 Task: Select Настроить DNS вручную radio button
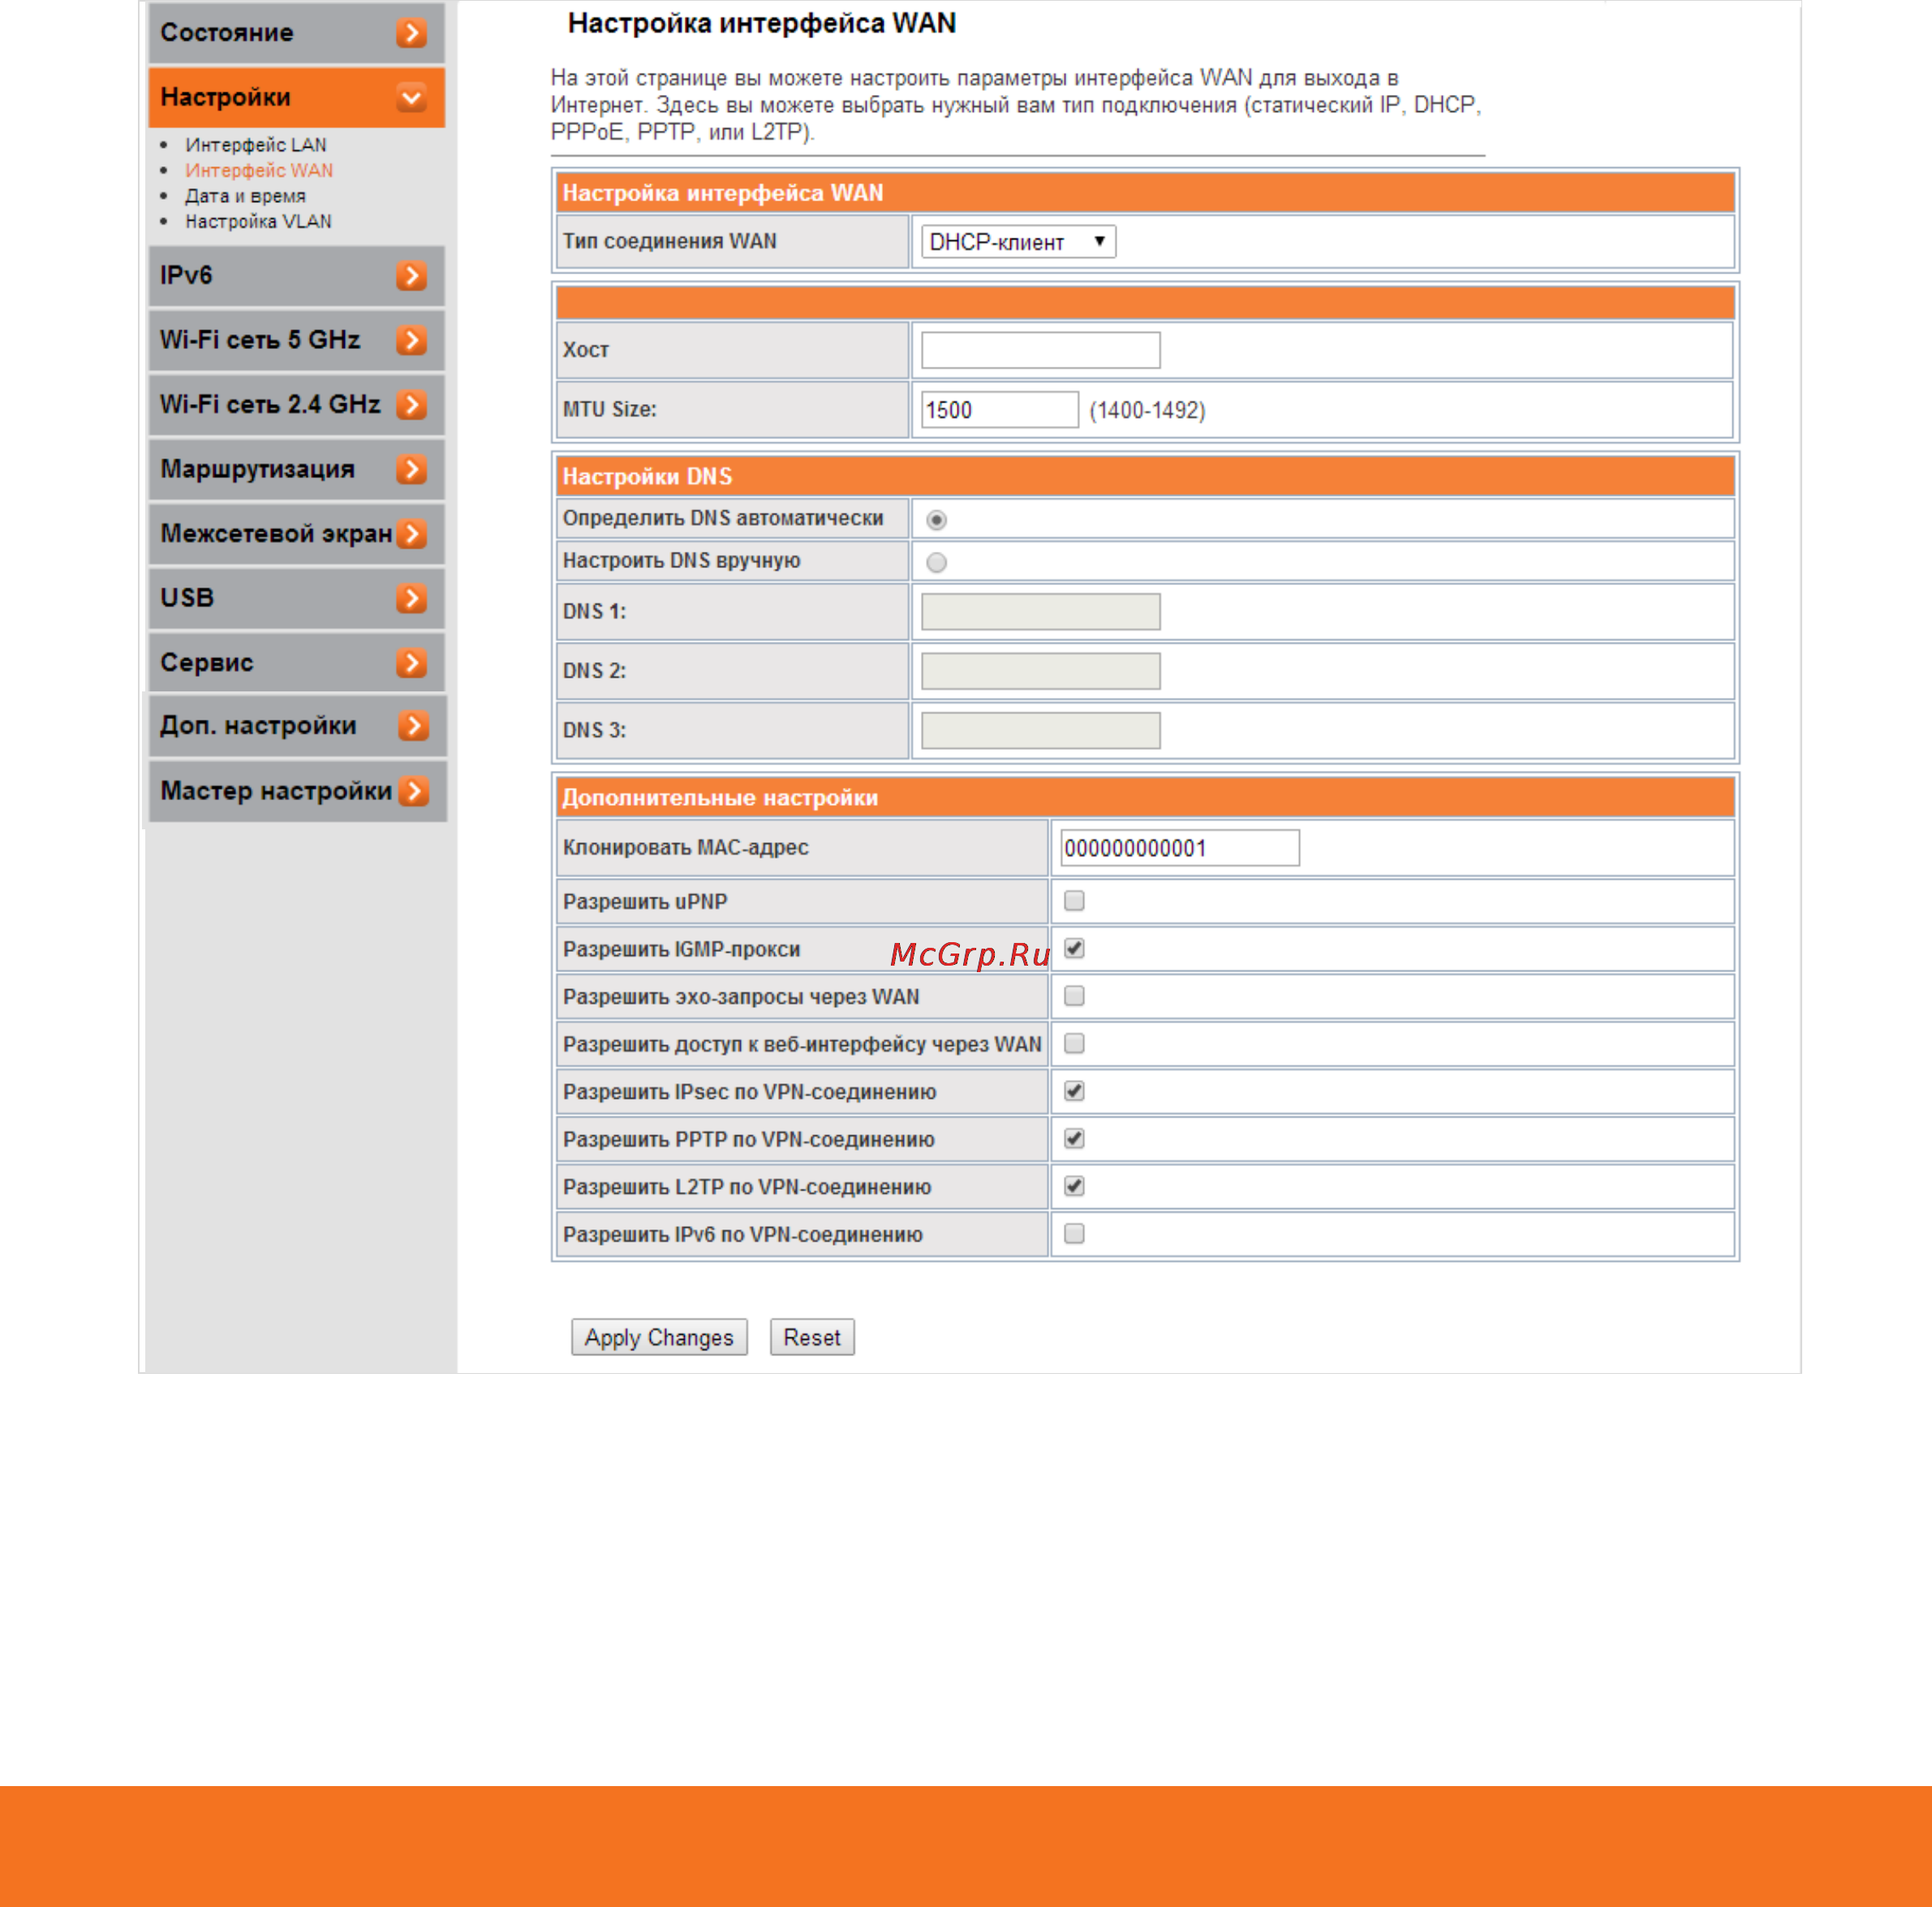point(936,563)
